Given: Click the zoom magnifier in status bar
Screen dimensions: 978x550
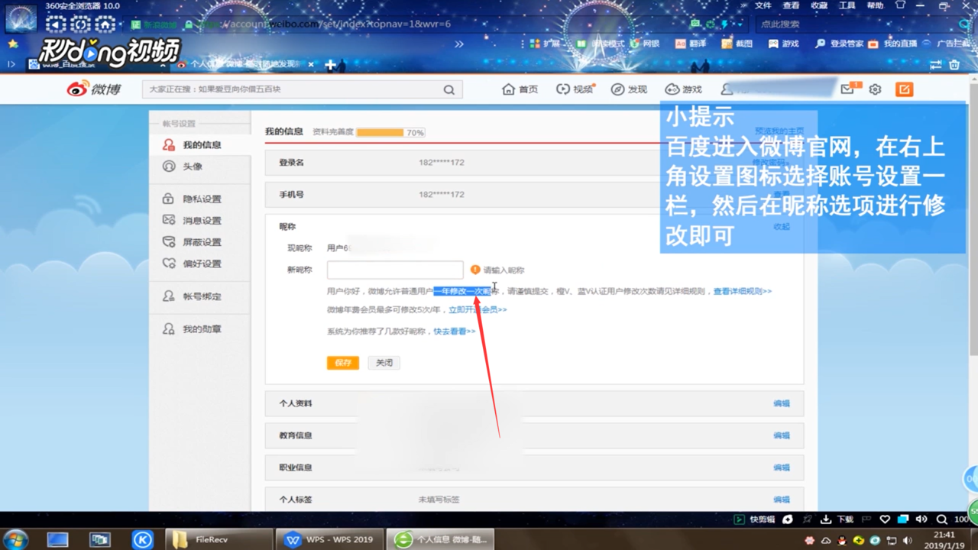Looking at the screenshot, I should coord(942,519).
